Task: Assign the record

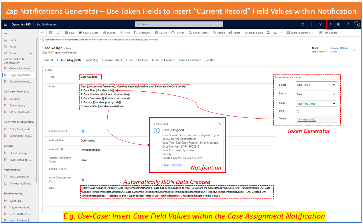Action: pyautogui.click(x=219, y=33)
